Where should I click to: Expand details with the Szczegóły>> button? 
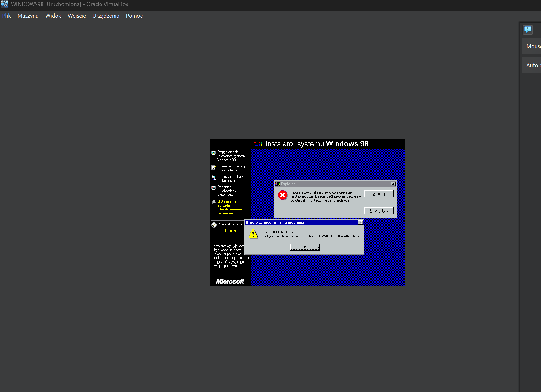click(379, 211)
